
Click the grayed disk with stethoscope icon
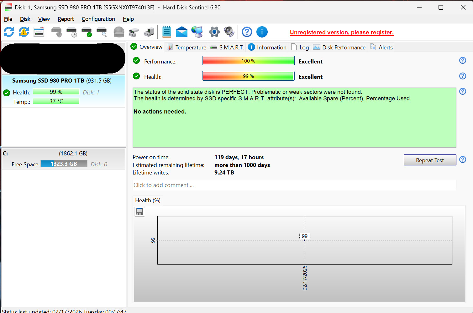click(x=57, y=32)
